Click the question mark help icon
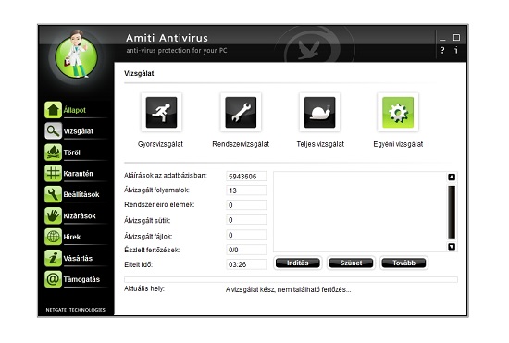Image resolution: width=509 pixels, height=343 pixels. pos(442,50)
